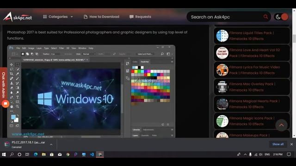Screen dimensions: 296x166
Task: Click the scroll-to-top arrow button
Action: tap(281, 125)
